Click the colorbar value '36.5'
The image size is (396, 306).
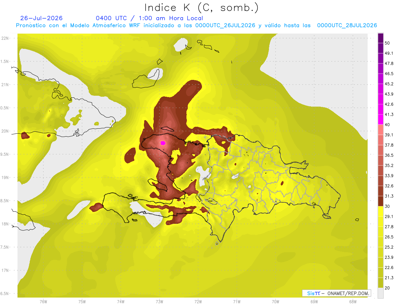[389, 155]
